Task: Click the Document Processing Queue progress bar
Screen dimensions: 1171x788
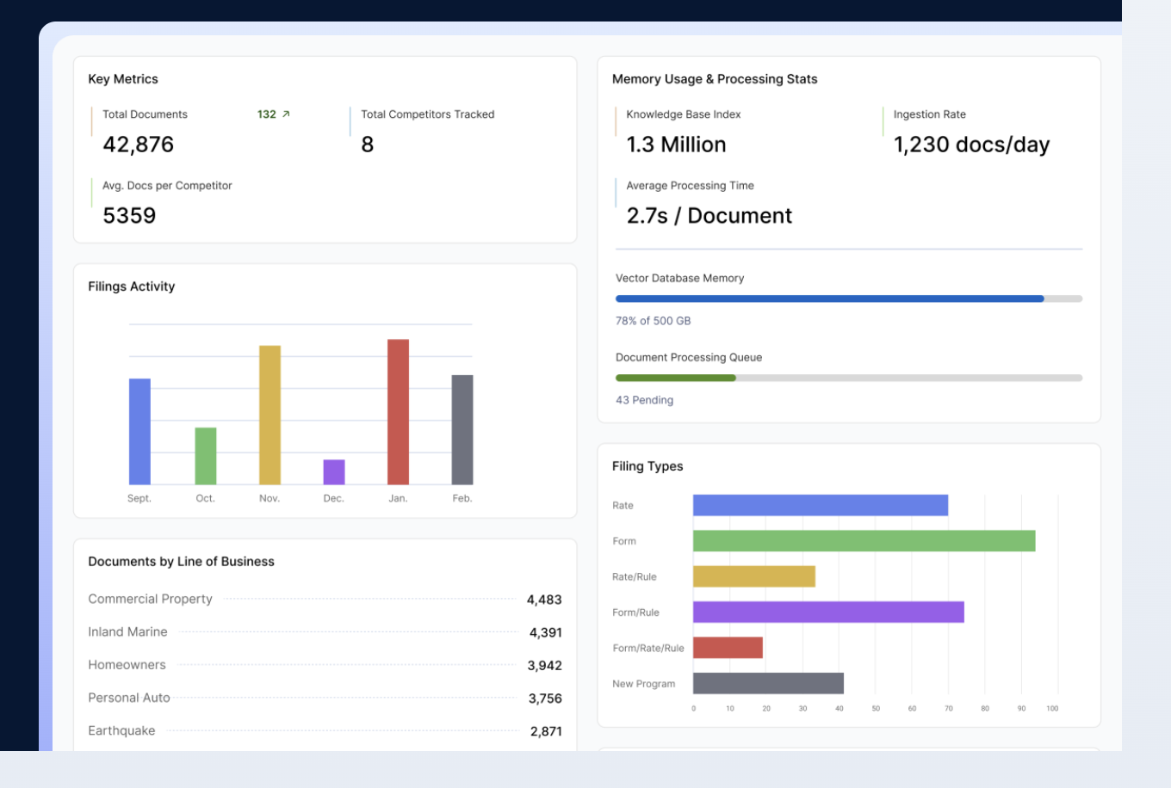Action: [x=848, y=379]
